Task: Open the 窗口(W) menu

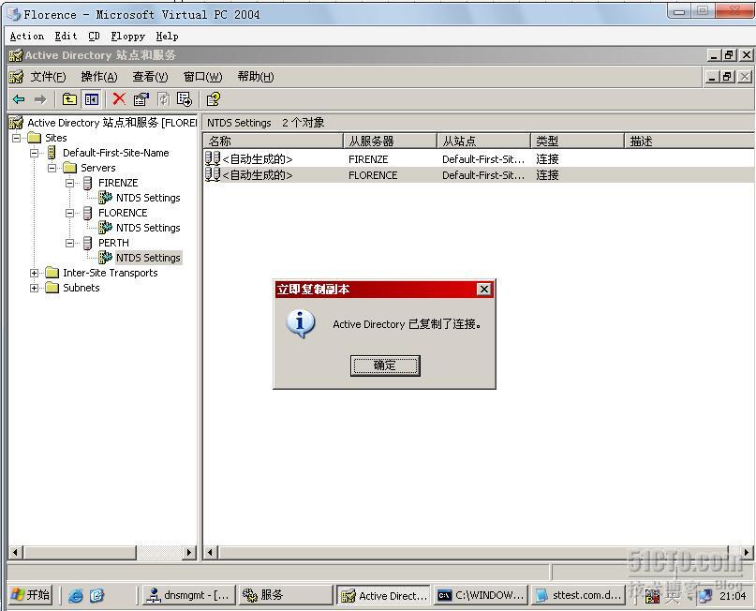Action: point(203,77)
